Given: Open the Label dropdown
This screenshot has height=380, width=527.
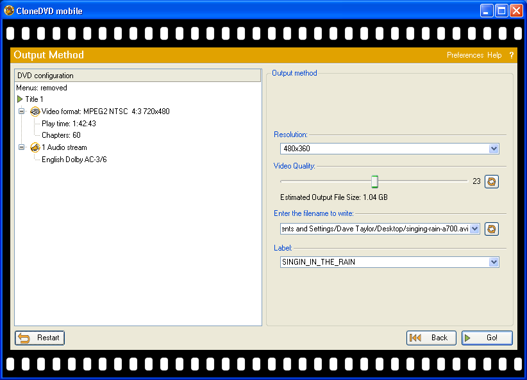Looking at the screenshot, I should pyautogui.click(x=493, y=262).
